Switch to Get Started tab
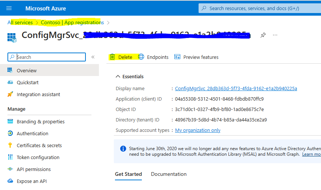The image size is (321, 190). point(128,174)
